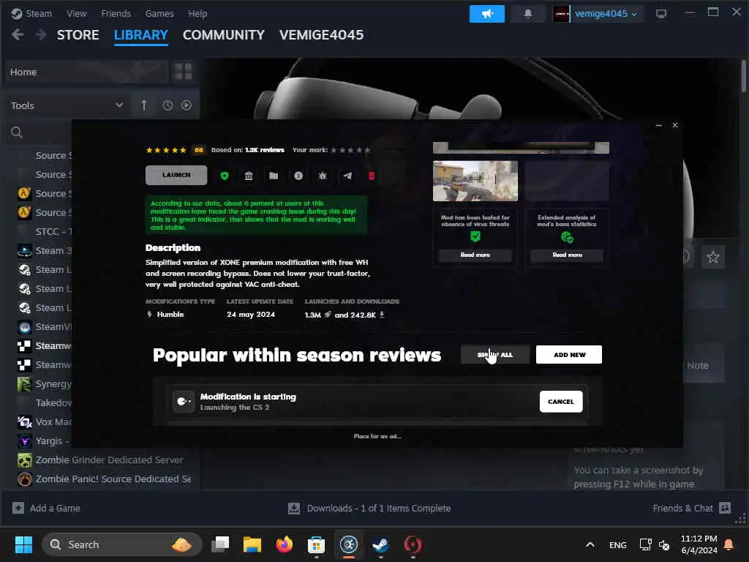Screen dimensions: 749x562
Task: Open the bank building icon
Action: click(249, 176)
